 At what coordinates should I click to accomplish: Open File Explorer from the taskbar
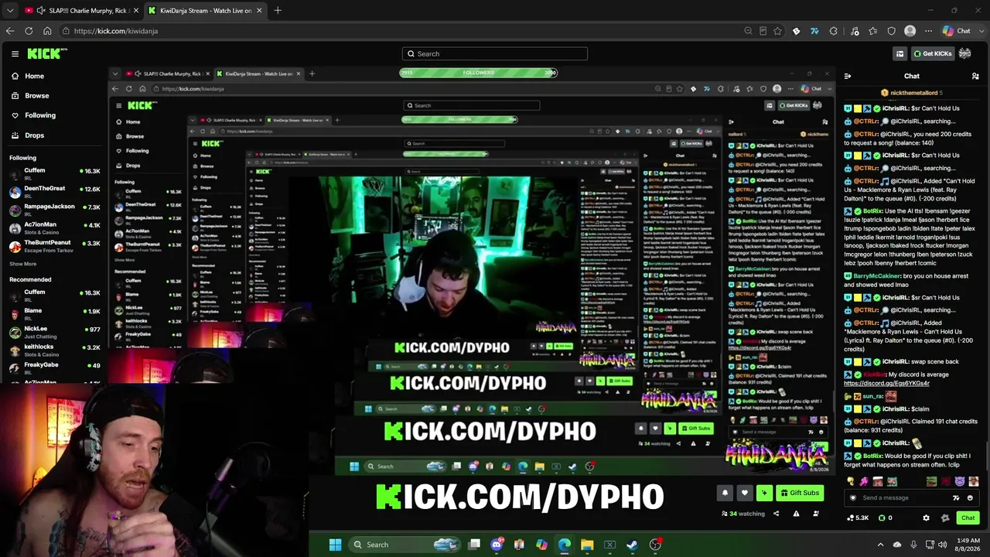click(587, 545)
